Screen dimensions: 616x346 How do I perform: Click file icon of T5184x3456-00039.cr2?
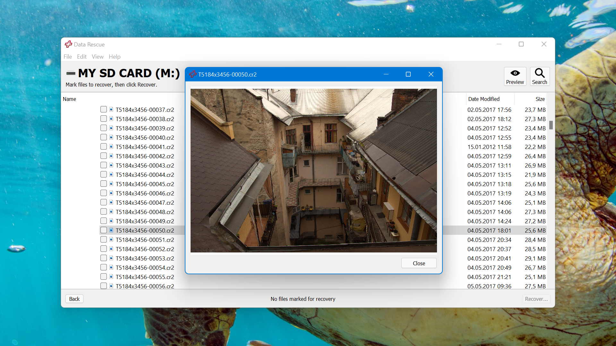pyautogui.click(x=111, y=128)
